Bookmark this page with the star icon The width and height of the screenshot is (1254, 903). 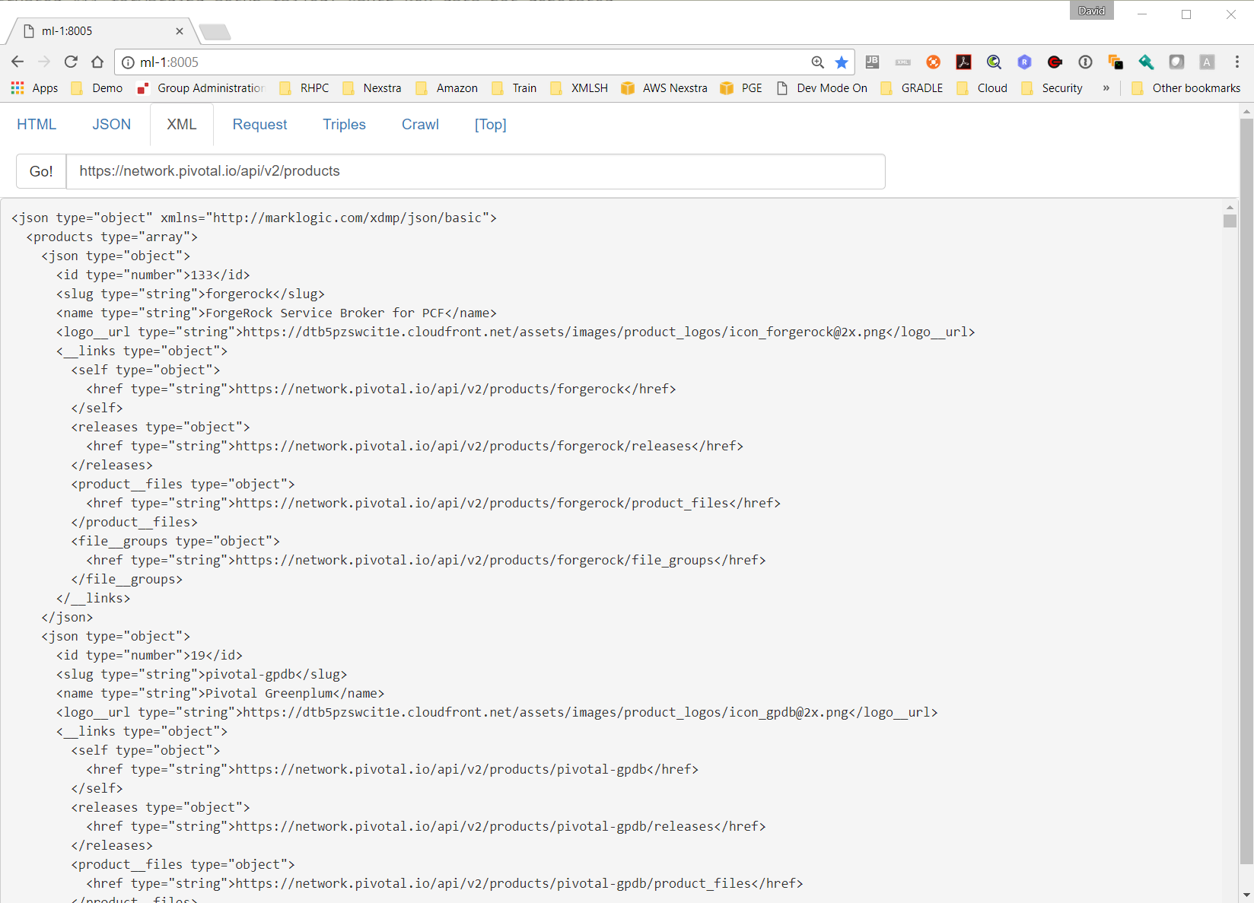(x=842, y=62)
